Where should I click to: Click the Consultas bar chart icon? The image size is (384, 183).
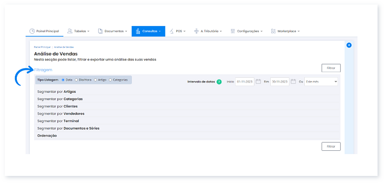[x=138, y=31]
